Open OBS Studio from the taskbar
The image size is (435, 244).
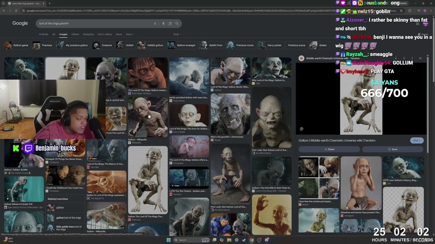(x=259, y=240)
